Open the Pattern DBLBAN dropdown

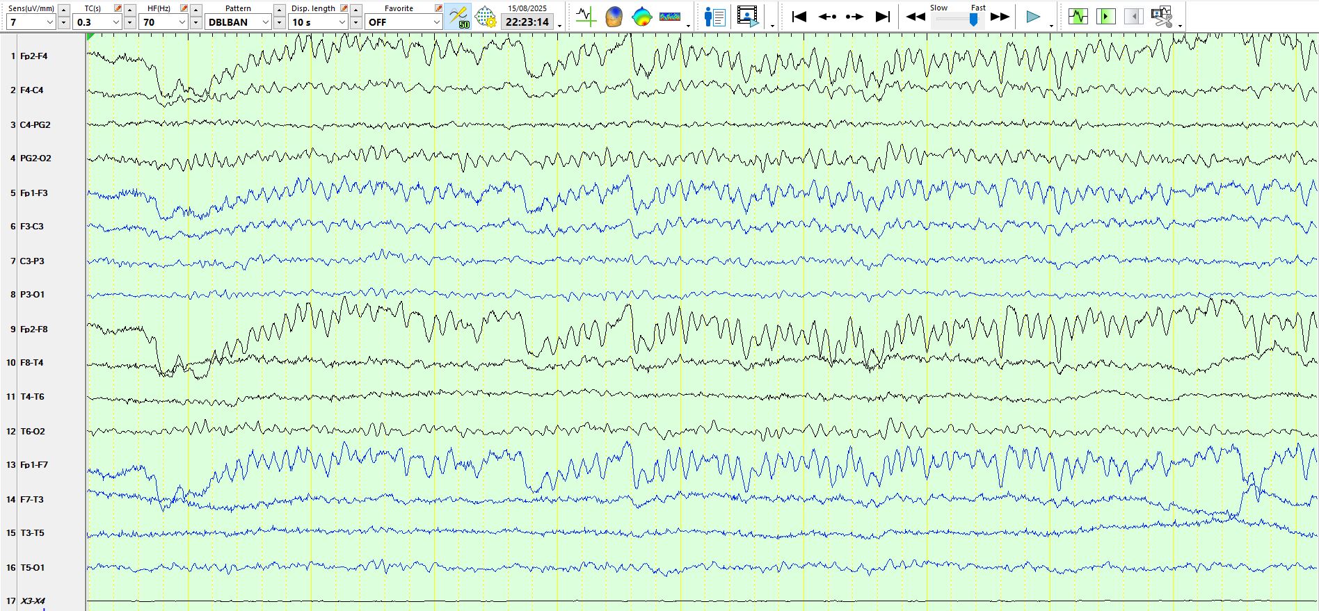[x=265, y=22]
